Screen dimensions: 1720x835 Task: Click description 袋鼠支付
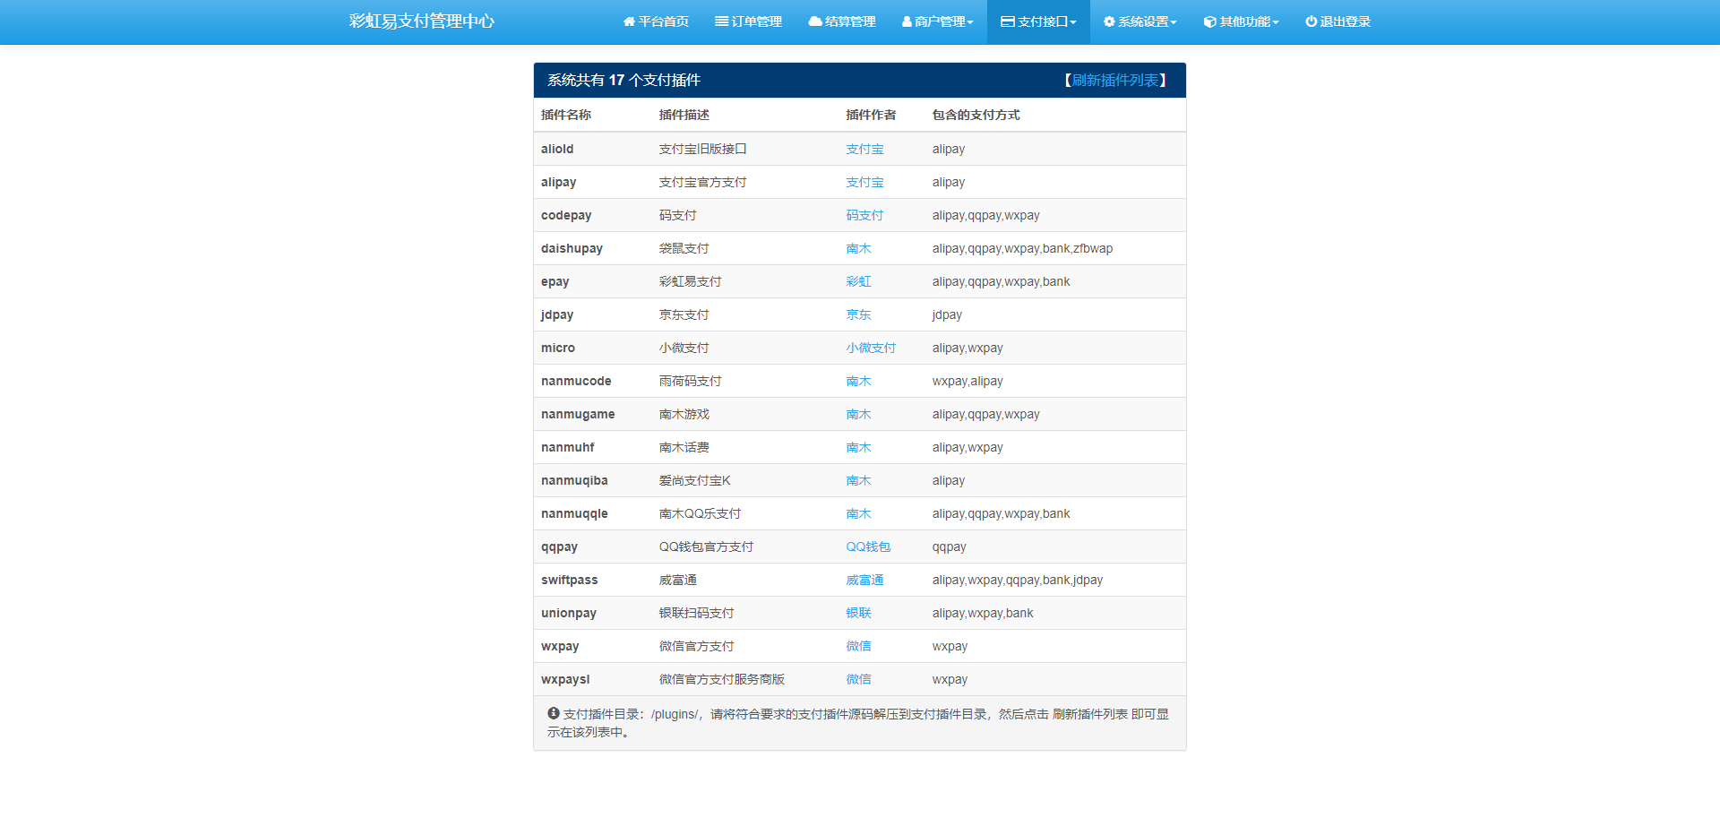[x=684, y=249]
